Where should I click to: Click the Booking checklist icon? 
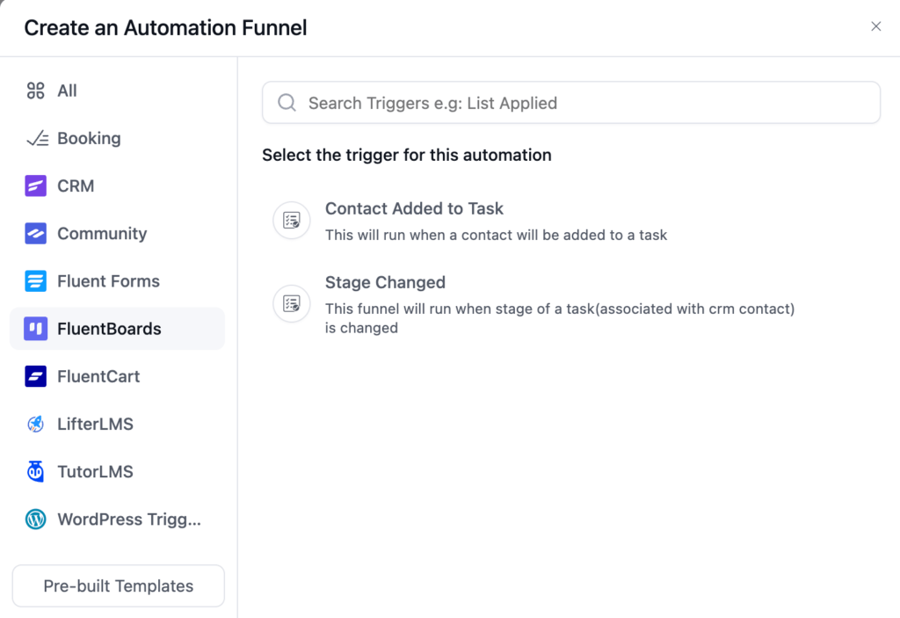[37, 138]
